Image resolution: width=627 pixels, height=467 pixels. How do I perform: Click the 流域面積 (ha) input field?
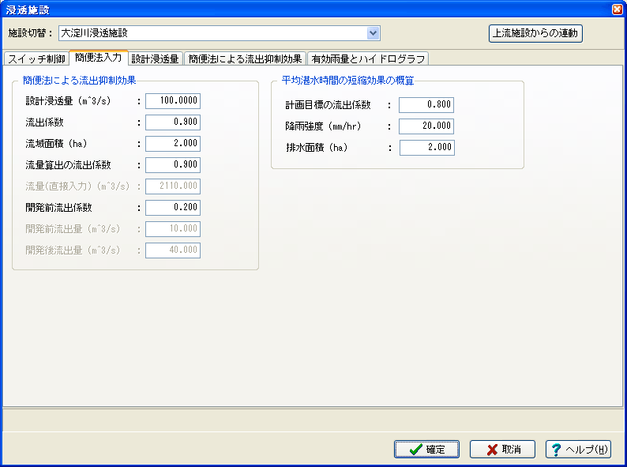pyautogui.click(x=173, y=143)
